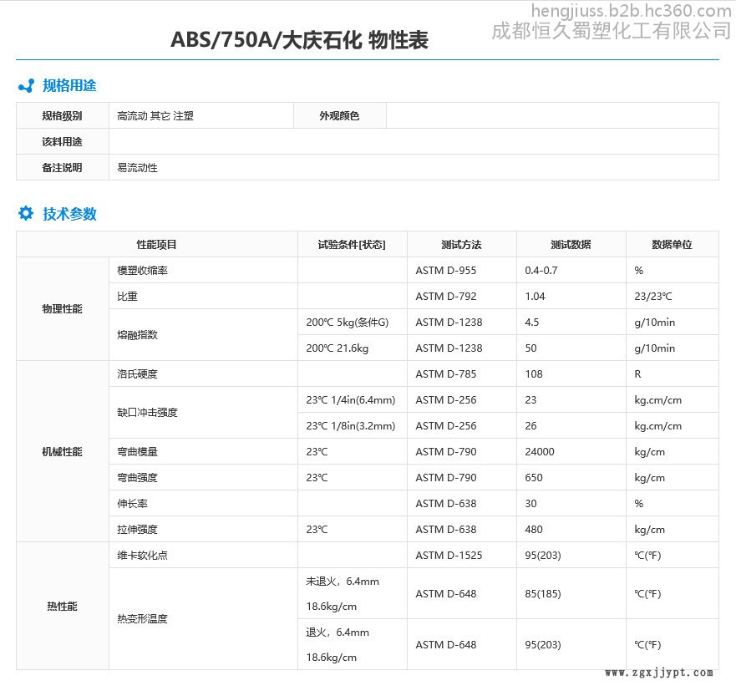Click the ASTM D-955 method cell
Viewport: 736px width, 691px height.
pyautogui.click(x=462, y=270)
